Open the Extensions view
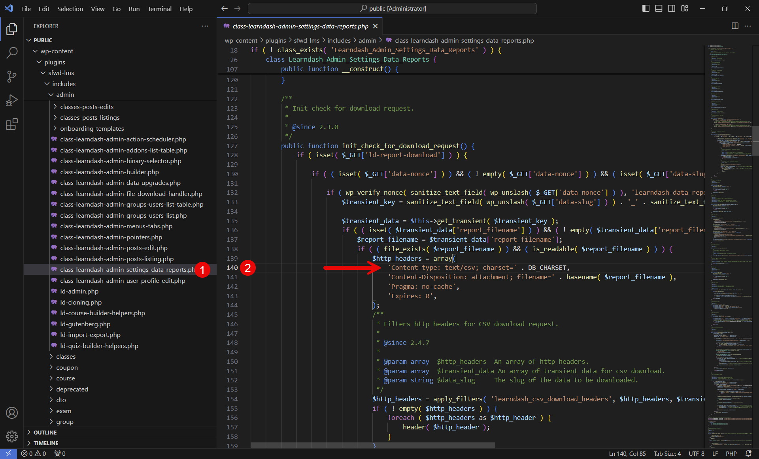 (x=12, y=124)
